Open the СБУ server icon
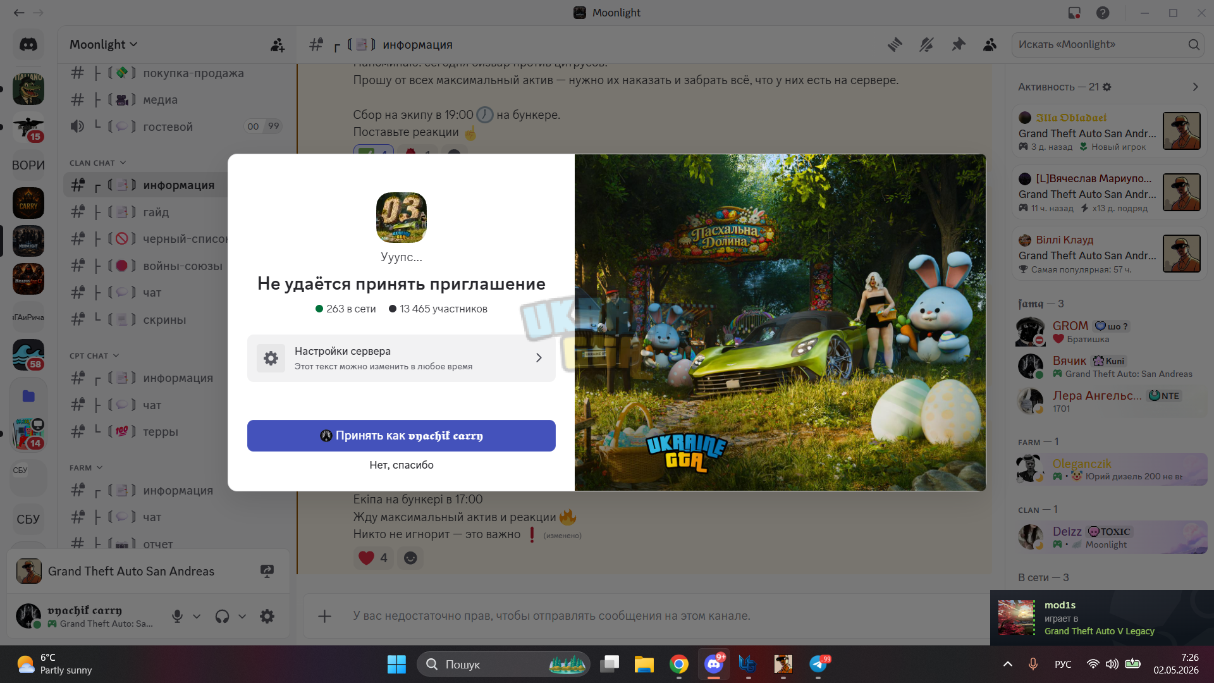1214x683 pixels. [28, 519]
